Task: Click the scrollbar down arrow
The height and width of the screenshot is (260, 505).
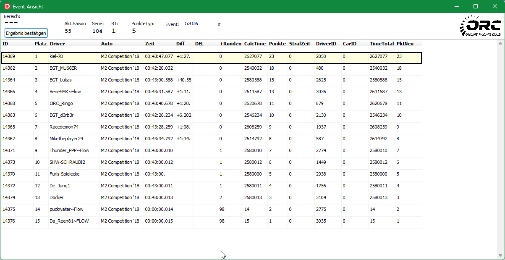Action: [500, 255]
